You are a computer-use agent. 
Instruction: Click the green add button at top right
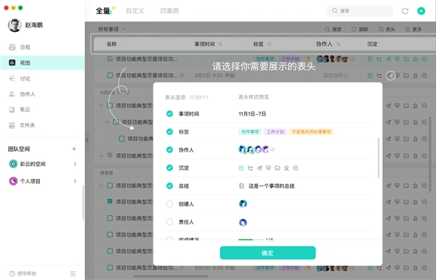click(x=421, y=11)
